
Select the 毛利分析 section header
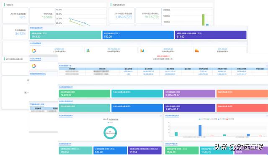click(10, 5)
